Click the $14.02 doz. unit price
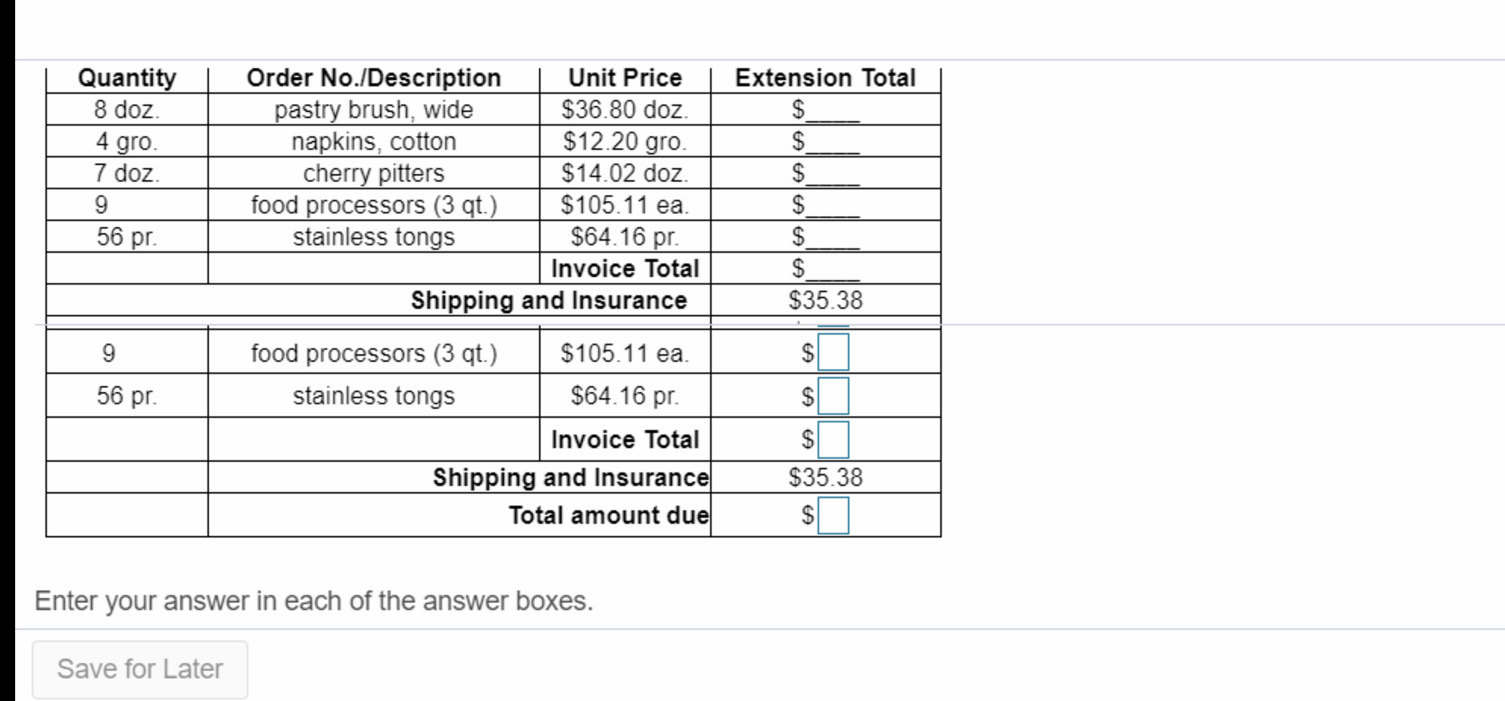This screenshot has width=1505, height=701. click(x=625, y=173)
